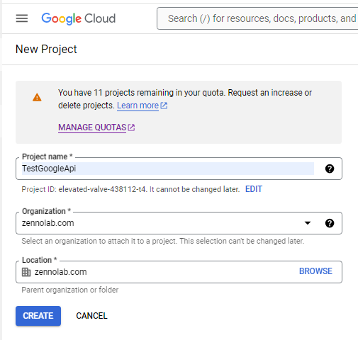
Task: Click EDIT next to the Project ID
Action: (254, 189)
